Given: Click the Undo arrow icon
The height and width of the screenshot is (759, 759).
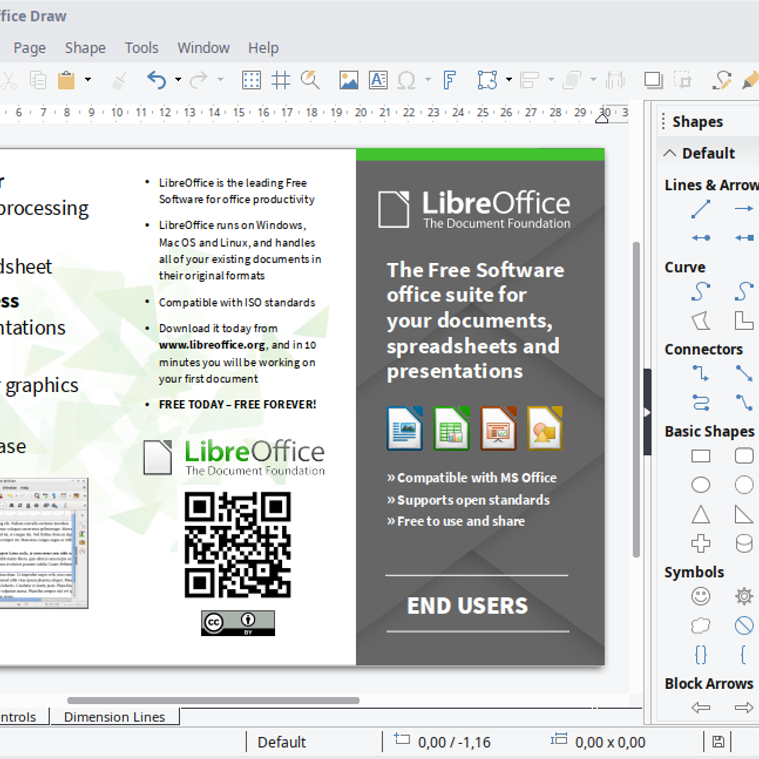Looking at the screenshot, I should click(157, 80).
